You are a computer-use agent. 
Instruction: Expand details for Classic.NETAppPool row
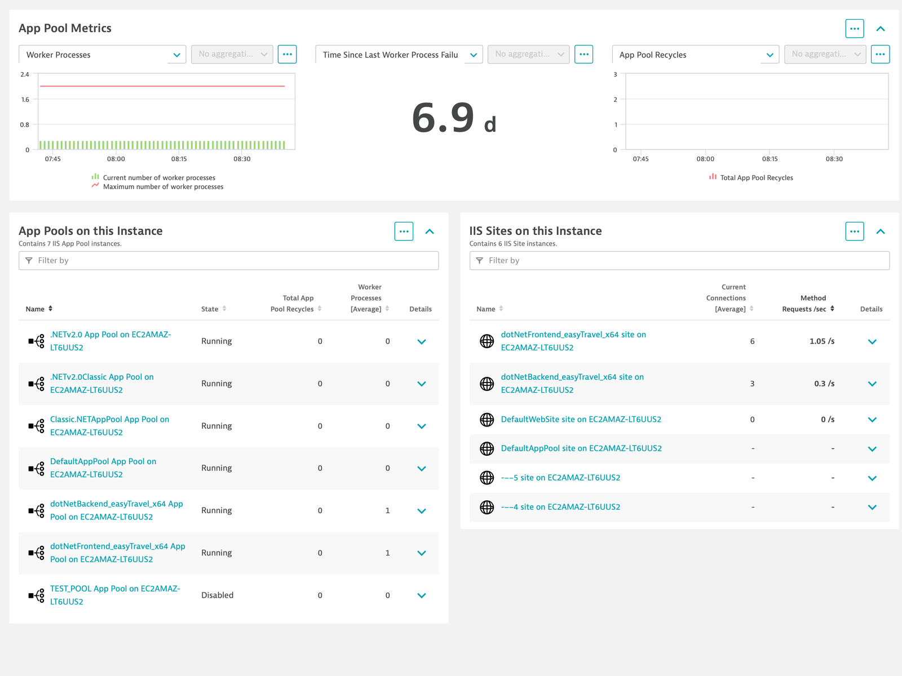[x=422, y=426]
